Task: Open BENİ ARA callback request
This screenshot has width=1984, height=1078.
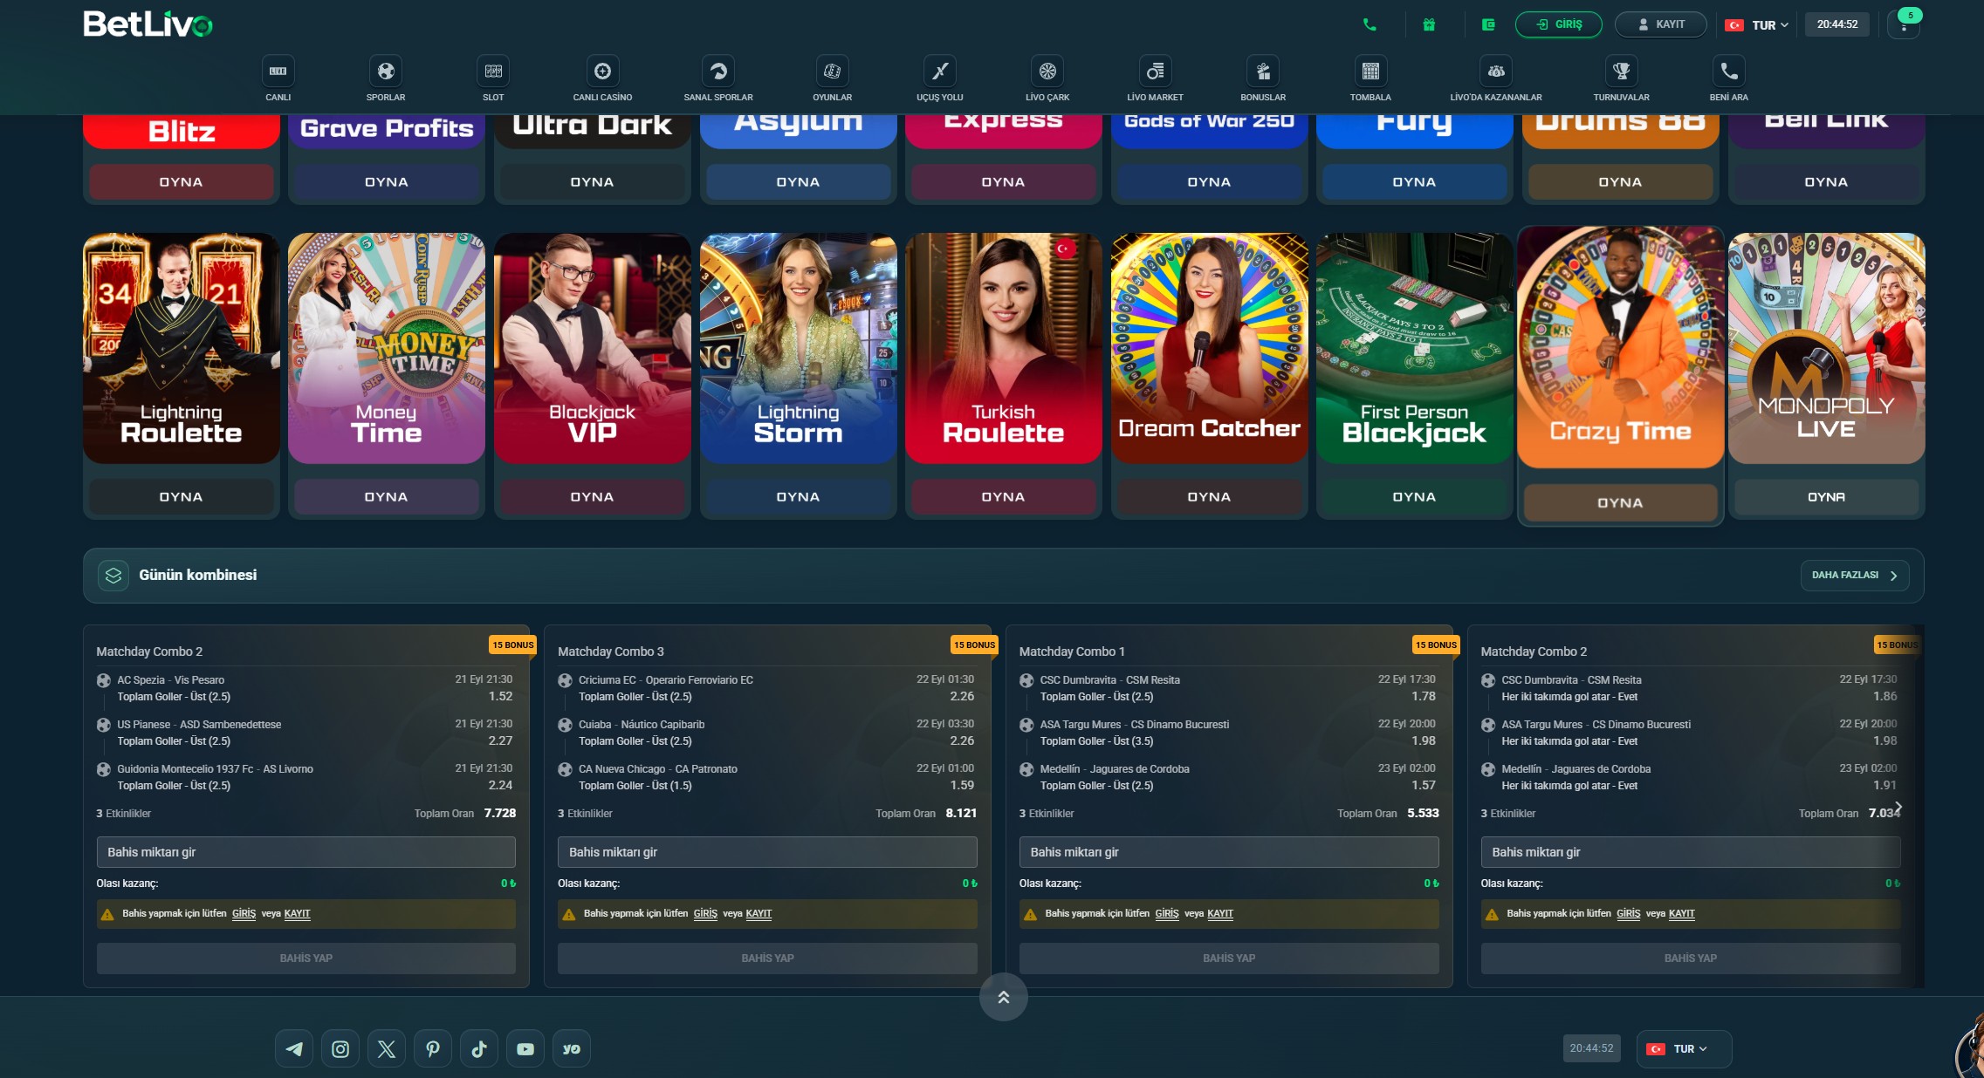Action: point(1728,79)
